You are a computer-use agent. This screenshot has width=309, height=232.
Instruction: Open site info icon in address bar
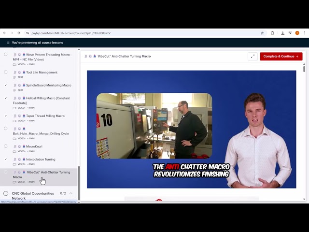28,33
